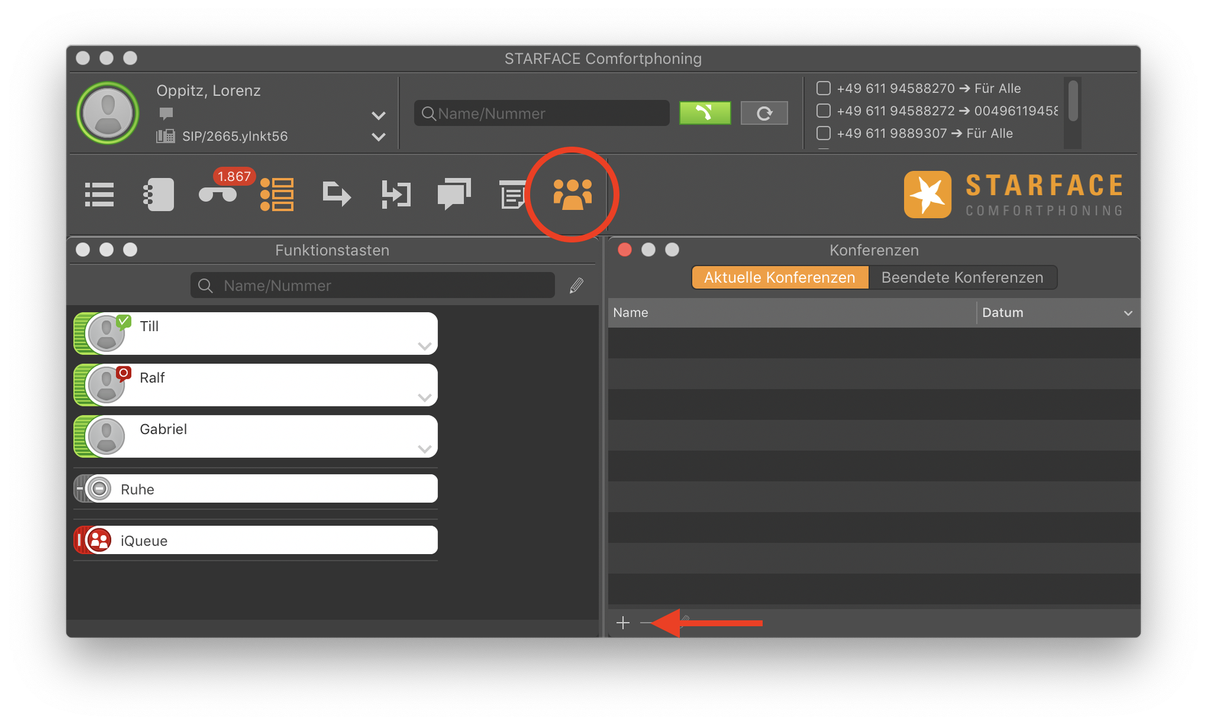Open the chat bubbles icon

[454, 194]
